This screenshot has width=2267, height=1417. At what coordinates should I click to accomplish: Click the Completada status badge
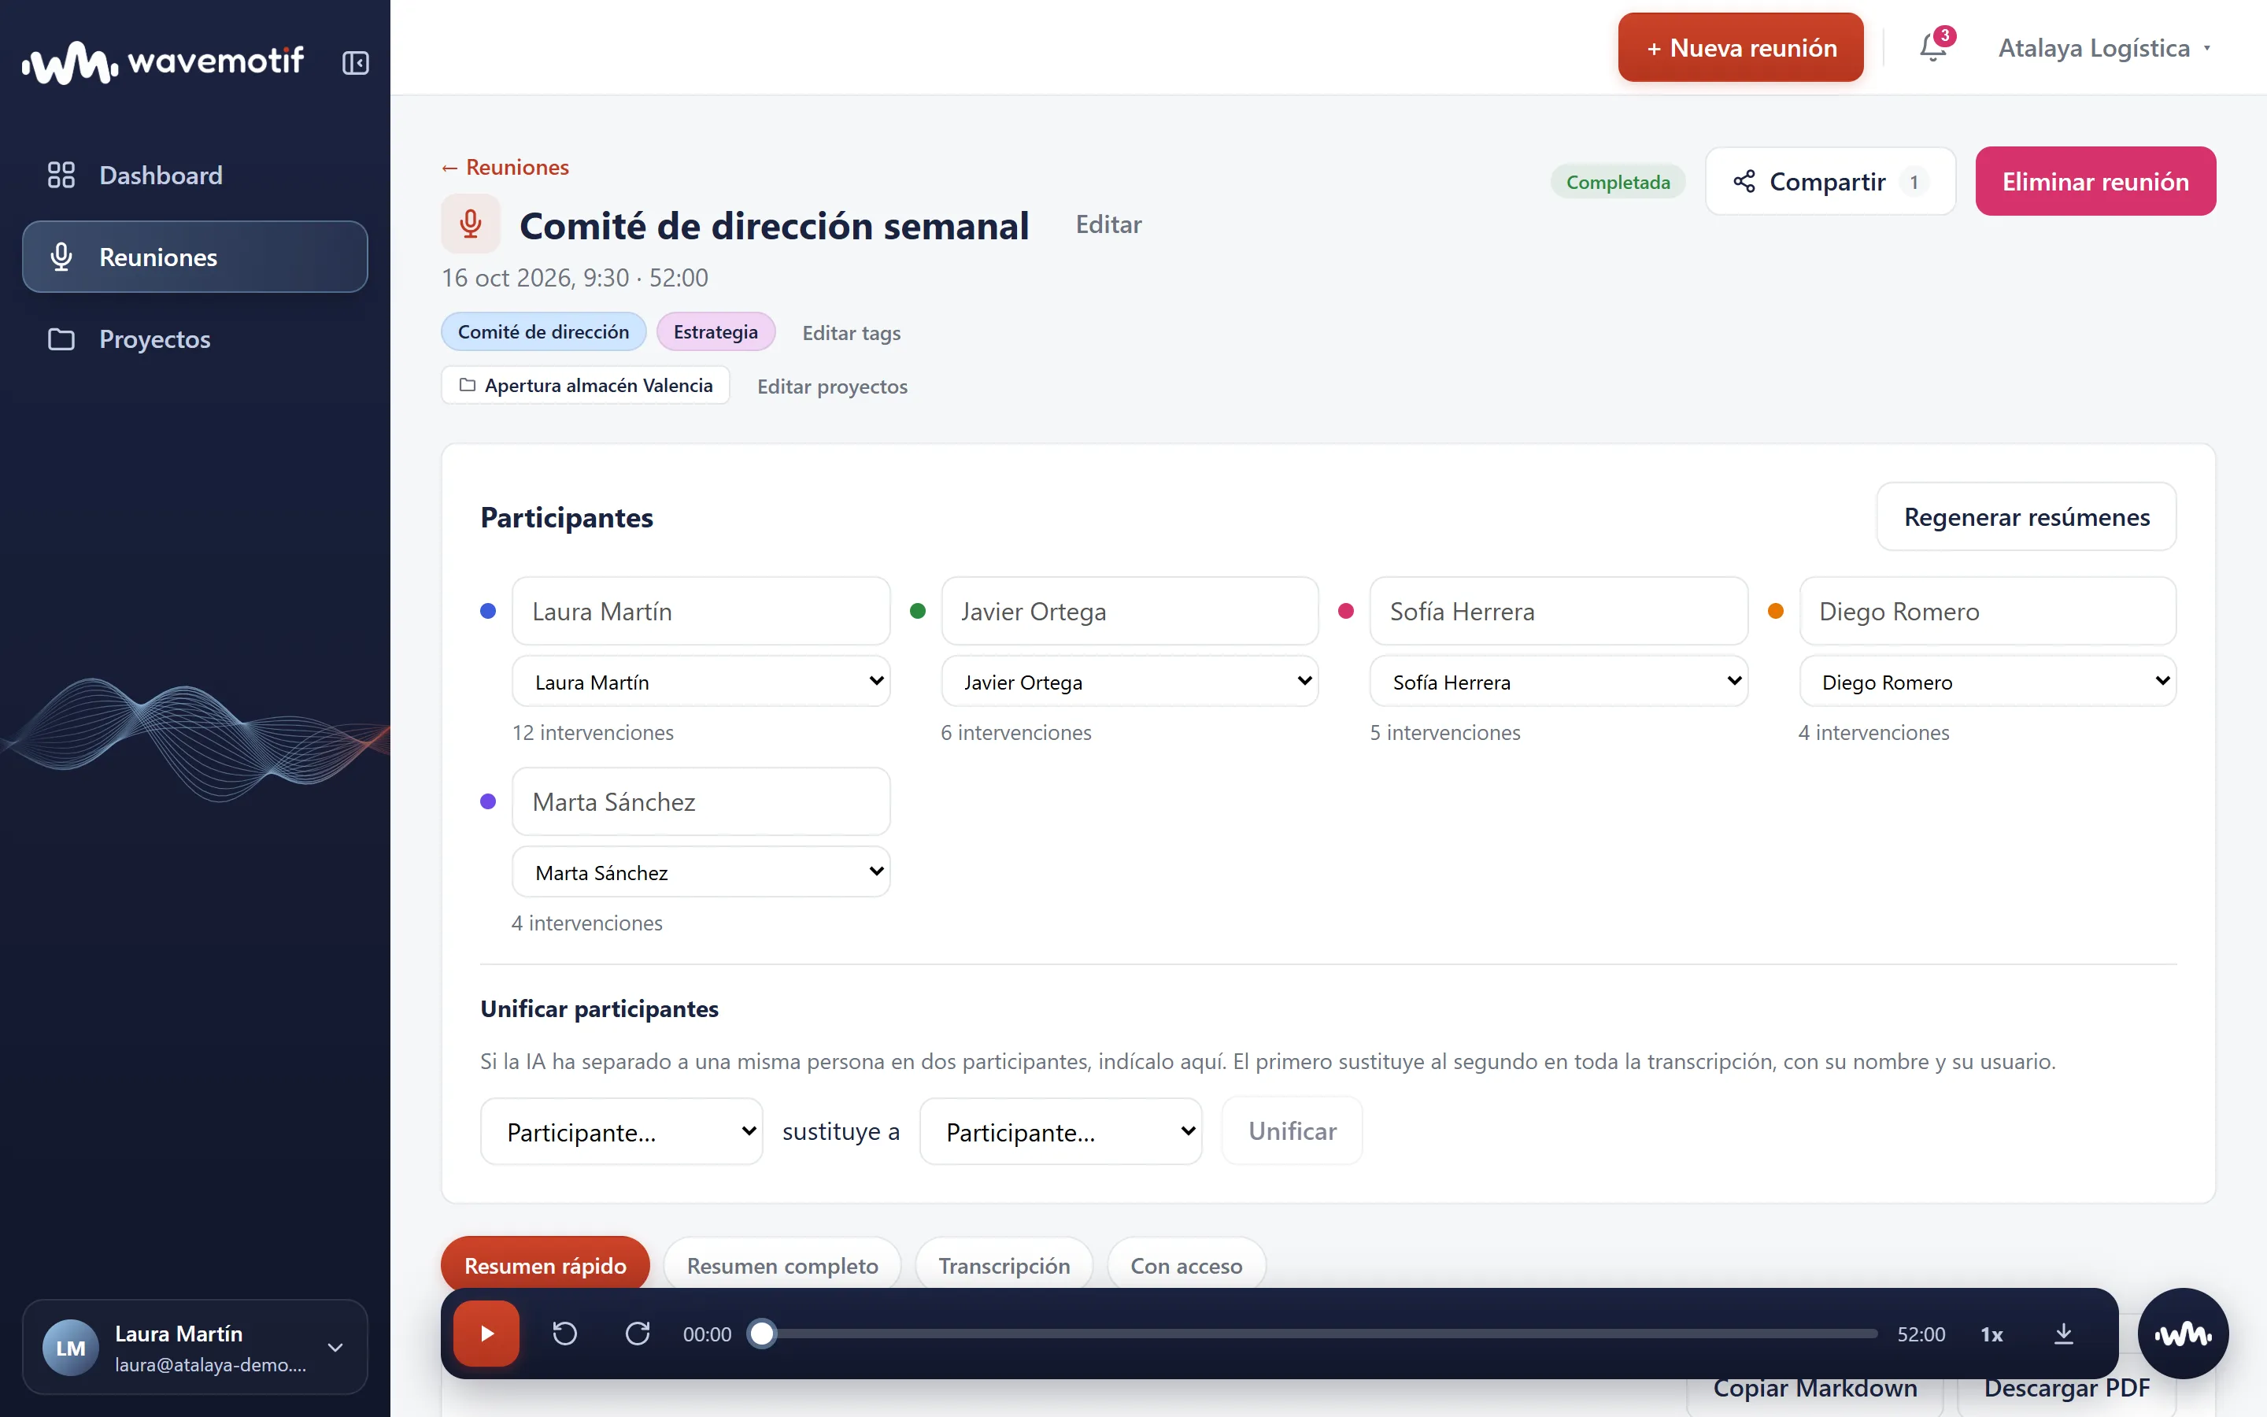pyautogui.click(x=1618, y=182)
